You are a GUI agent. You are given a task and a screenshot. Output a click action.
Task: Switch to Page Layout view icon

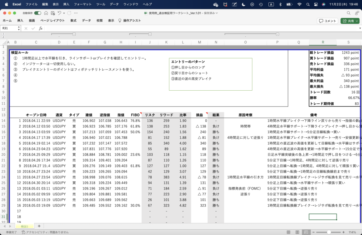[x=298, y=232]
